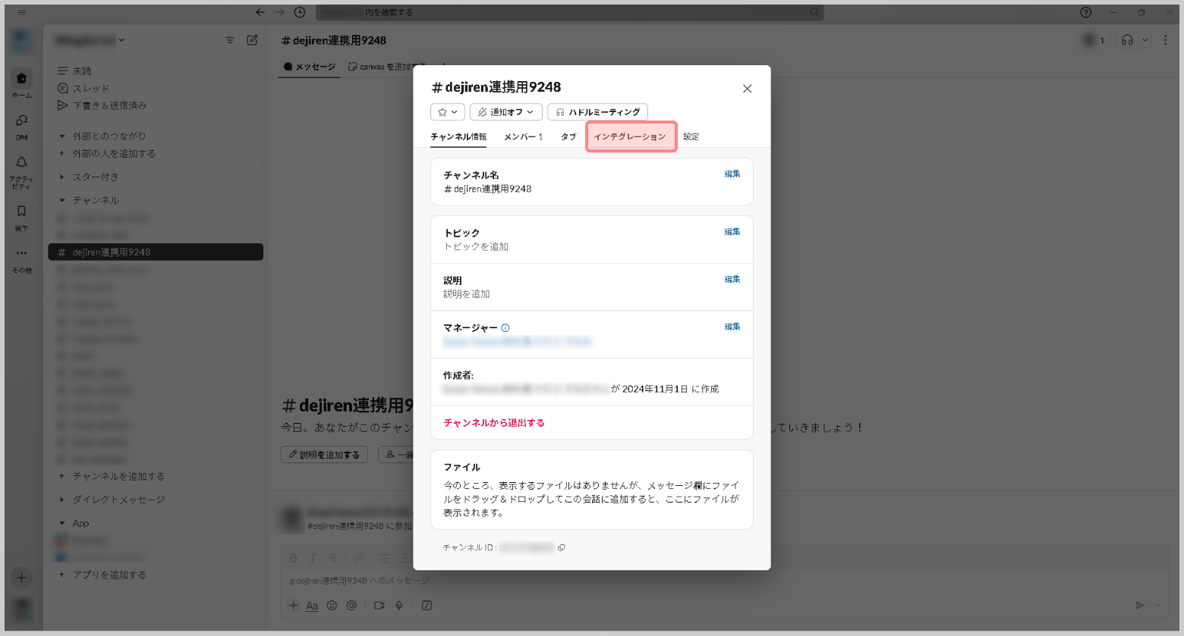The width and height of the screenshot is (1184, 636).
Task: Apply bold formatting in the composer
Action: (x=294, y=558)
